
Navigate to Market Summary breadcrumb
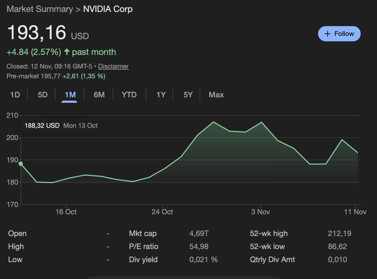click(40, 9)
